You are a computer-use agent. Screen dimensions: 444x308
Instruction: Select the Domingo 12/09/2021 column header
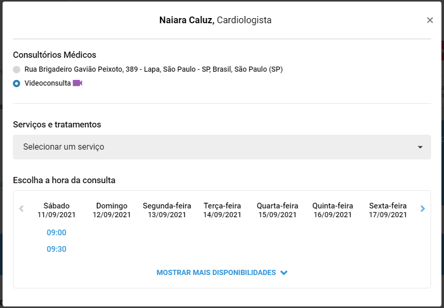[112, 210]
